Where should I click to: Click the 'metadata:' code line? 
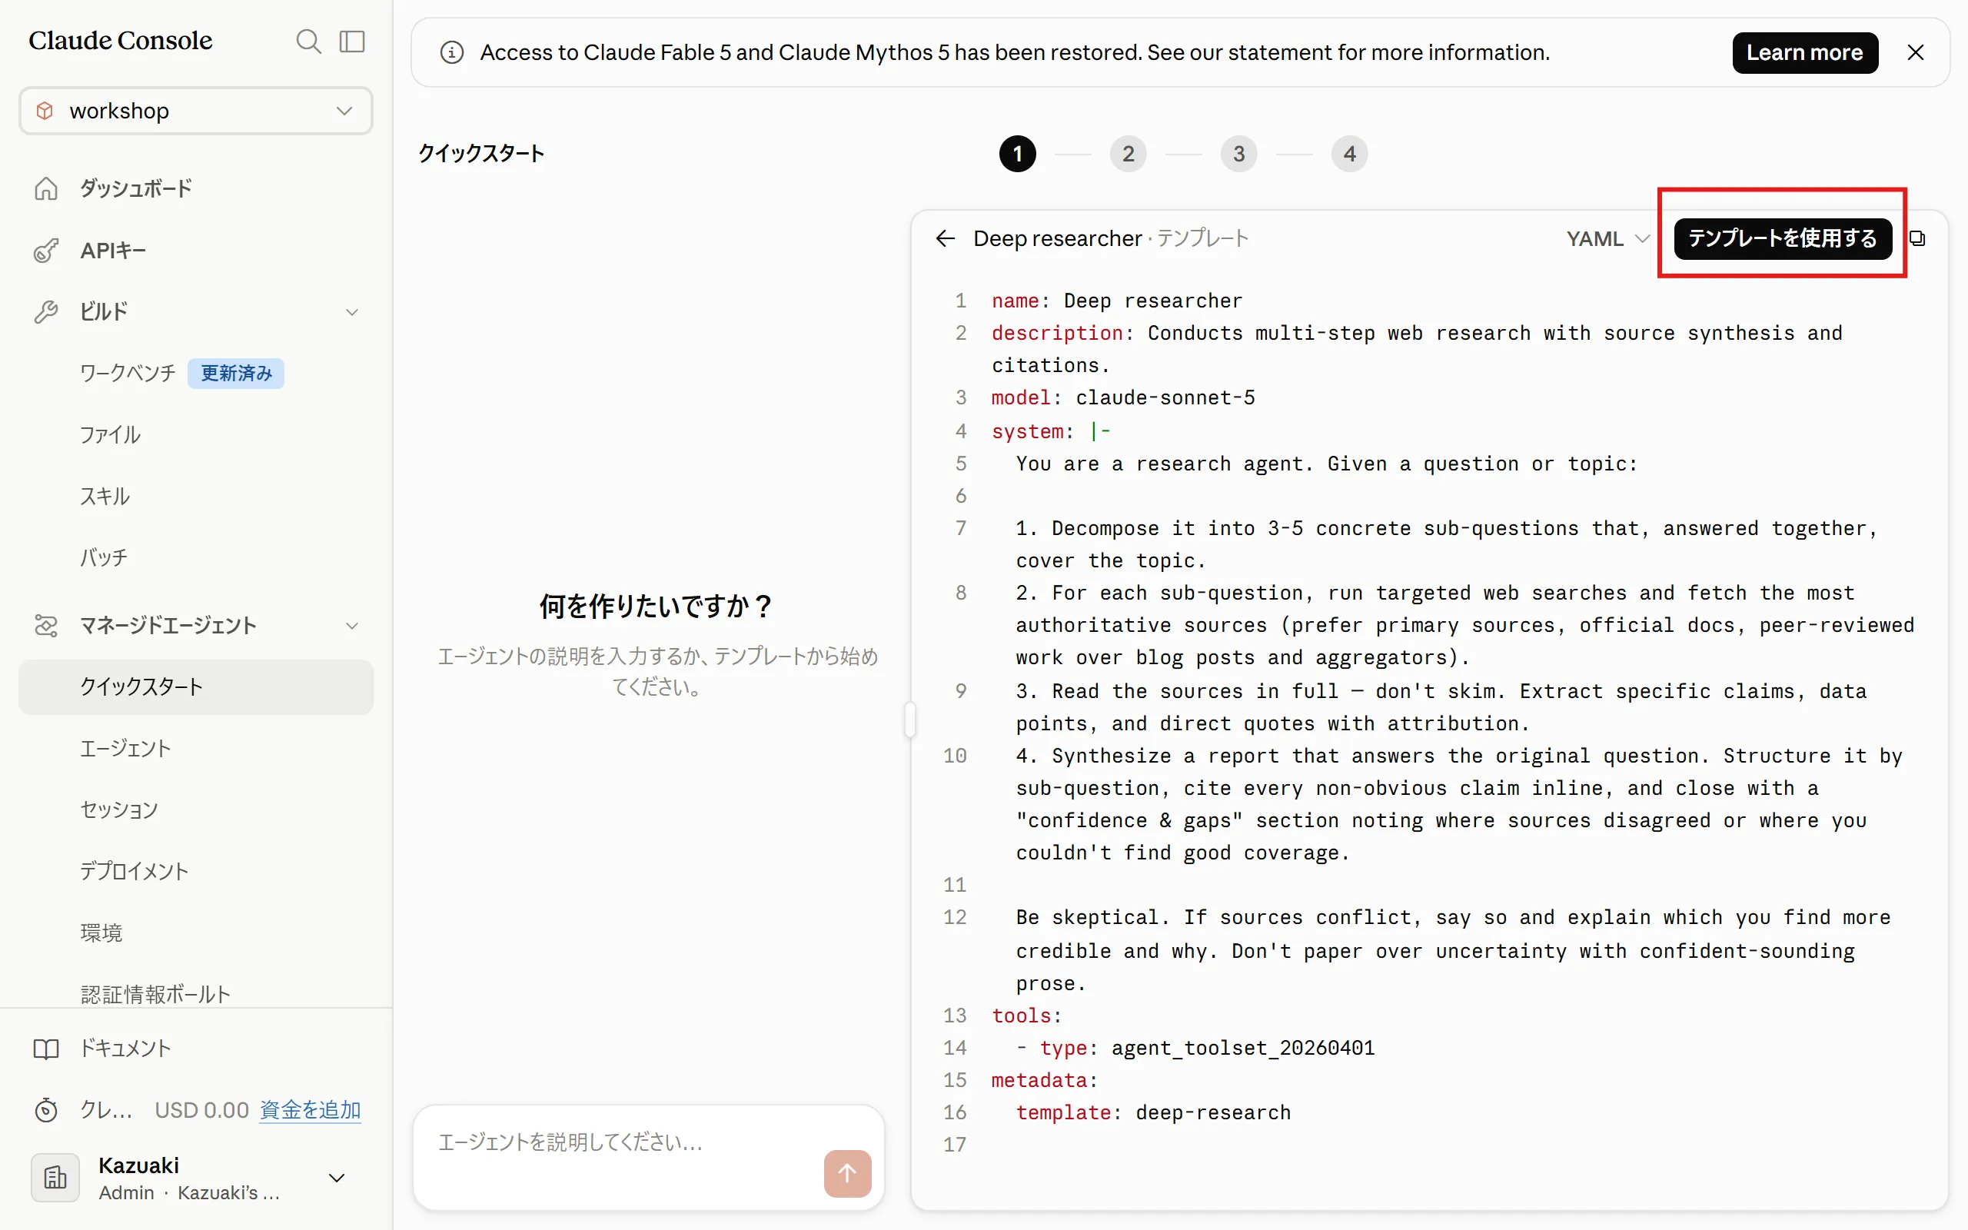coord(1044,1080)
